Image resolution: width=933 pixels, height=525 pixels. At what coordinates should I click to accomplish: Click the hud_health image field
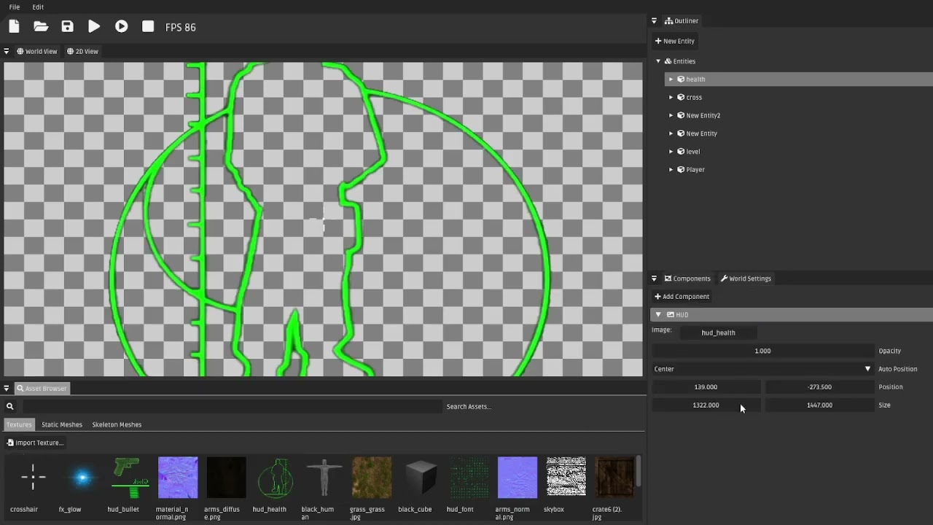pos(718,332)
